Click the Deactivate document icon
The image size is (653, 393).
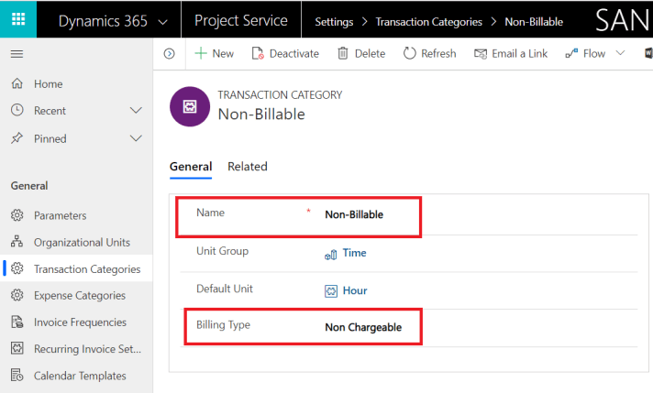point(258,53)
